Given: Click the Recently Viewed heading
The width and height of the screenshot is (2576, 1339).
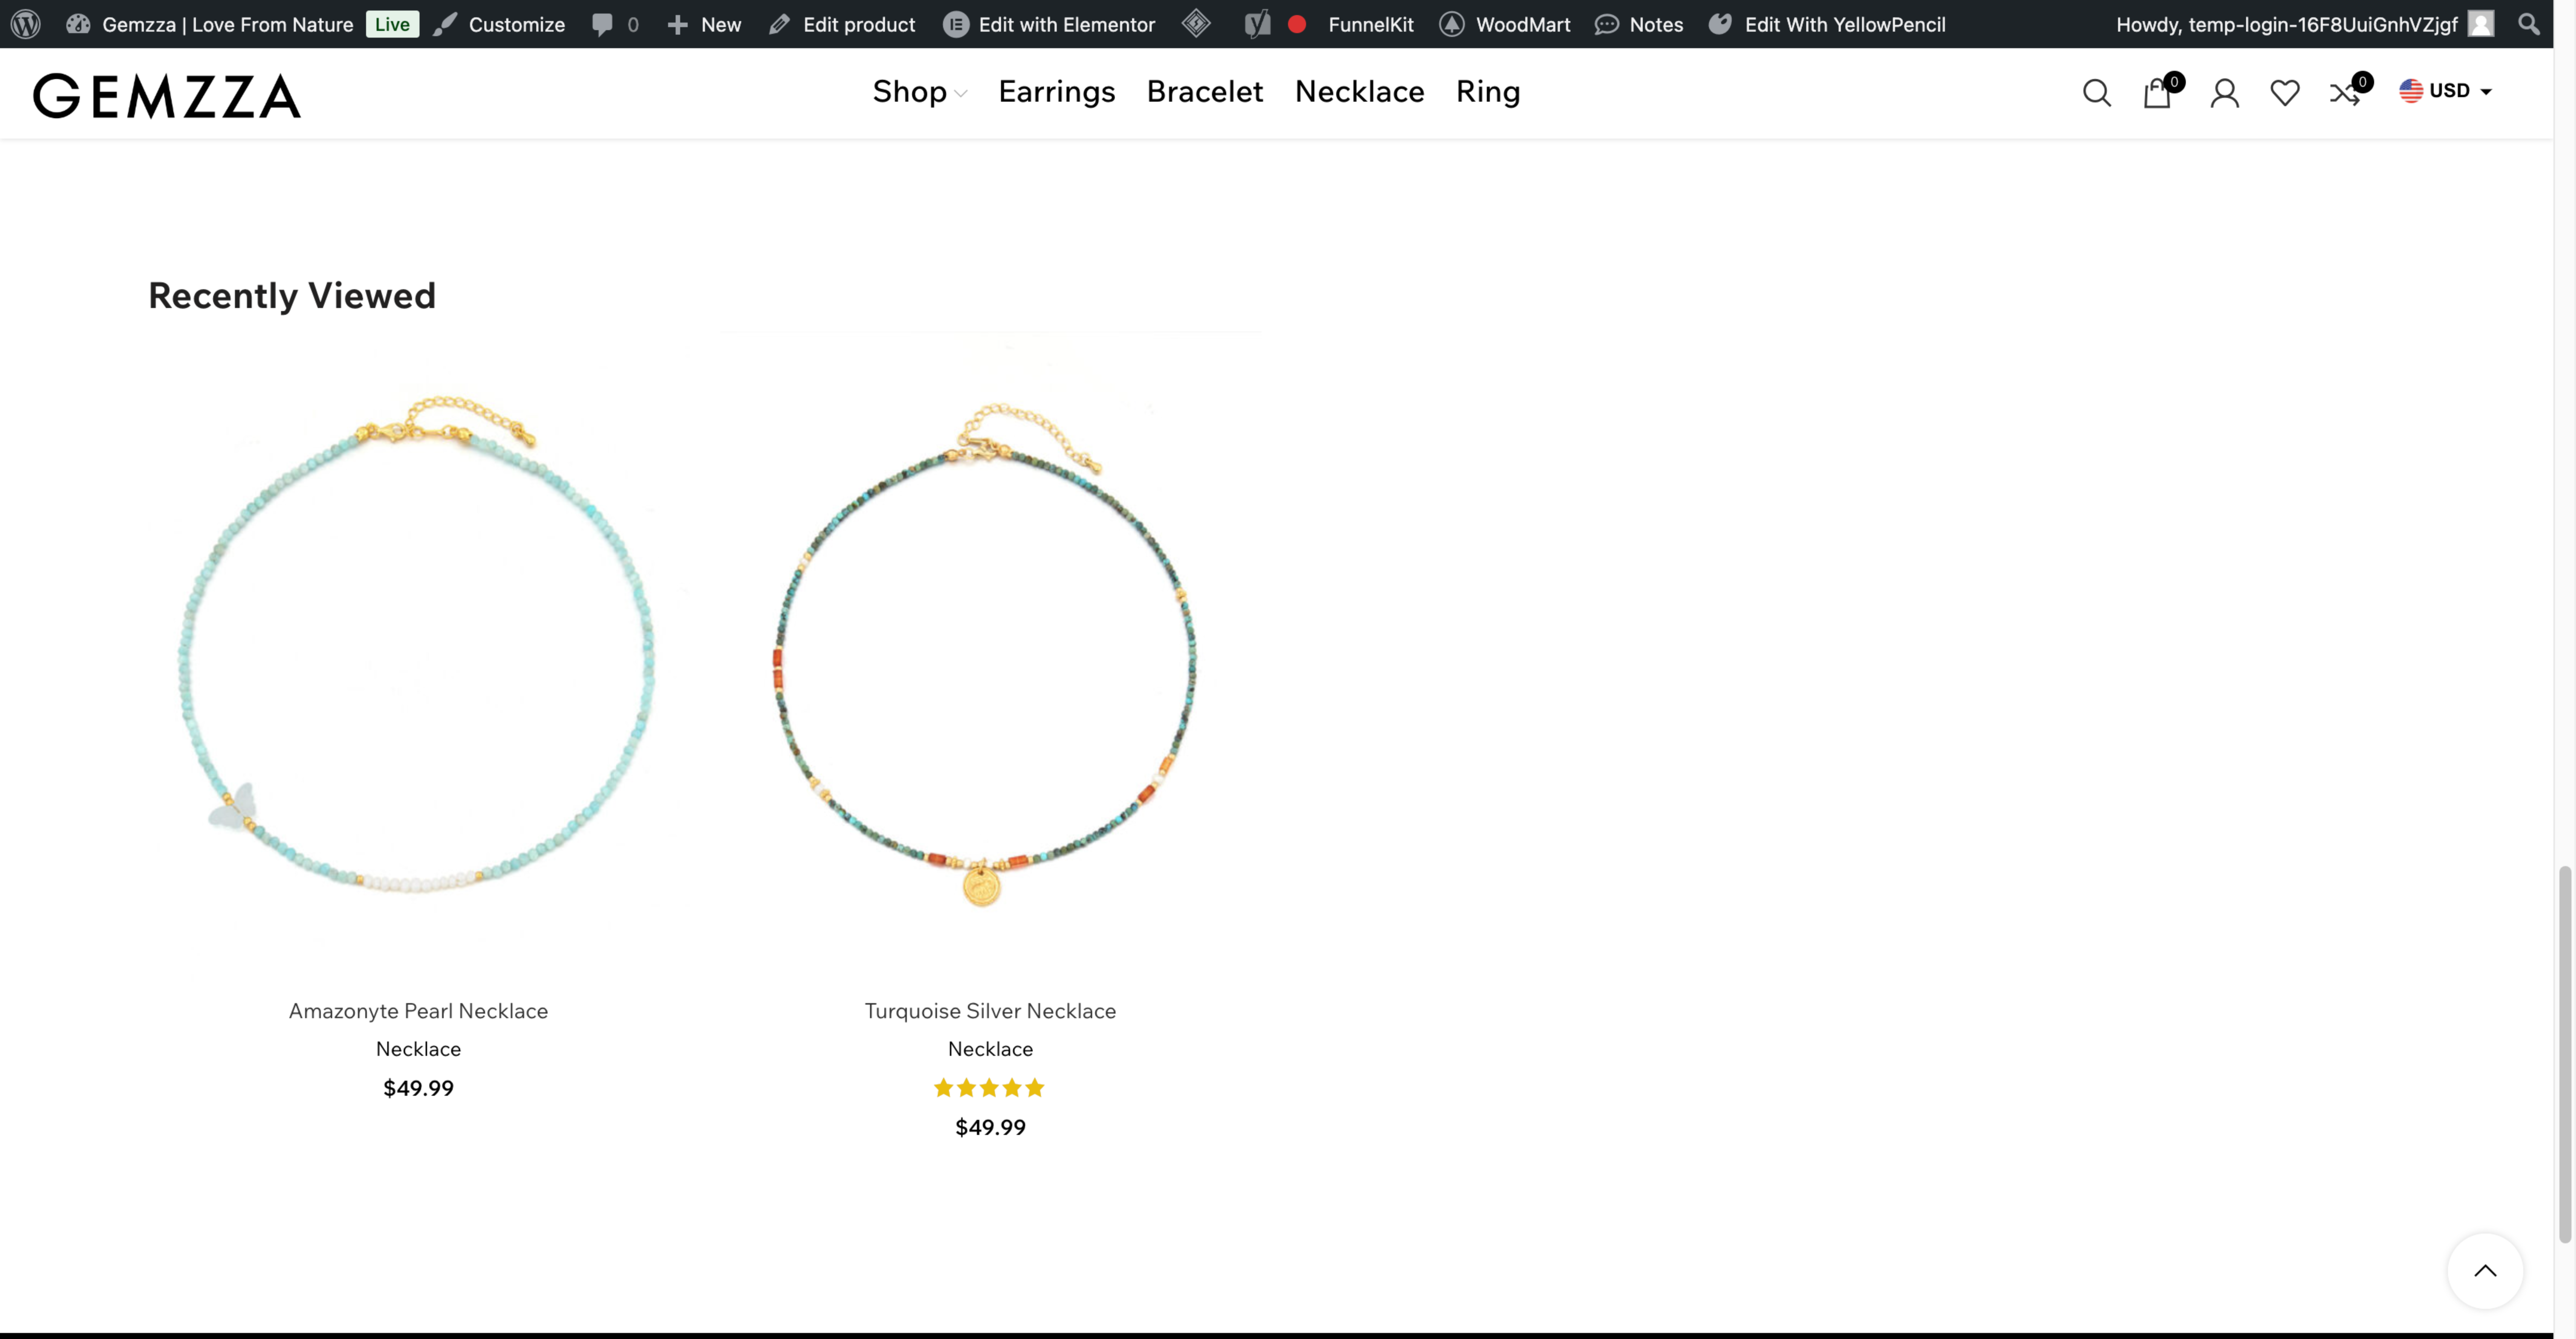Looking at the screenshot, I should (292, 296).
